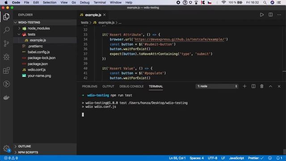
Task: Click the feedback smiley in status bar
Action: pyautogui.click(x=270, y=158)
